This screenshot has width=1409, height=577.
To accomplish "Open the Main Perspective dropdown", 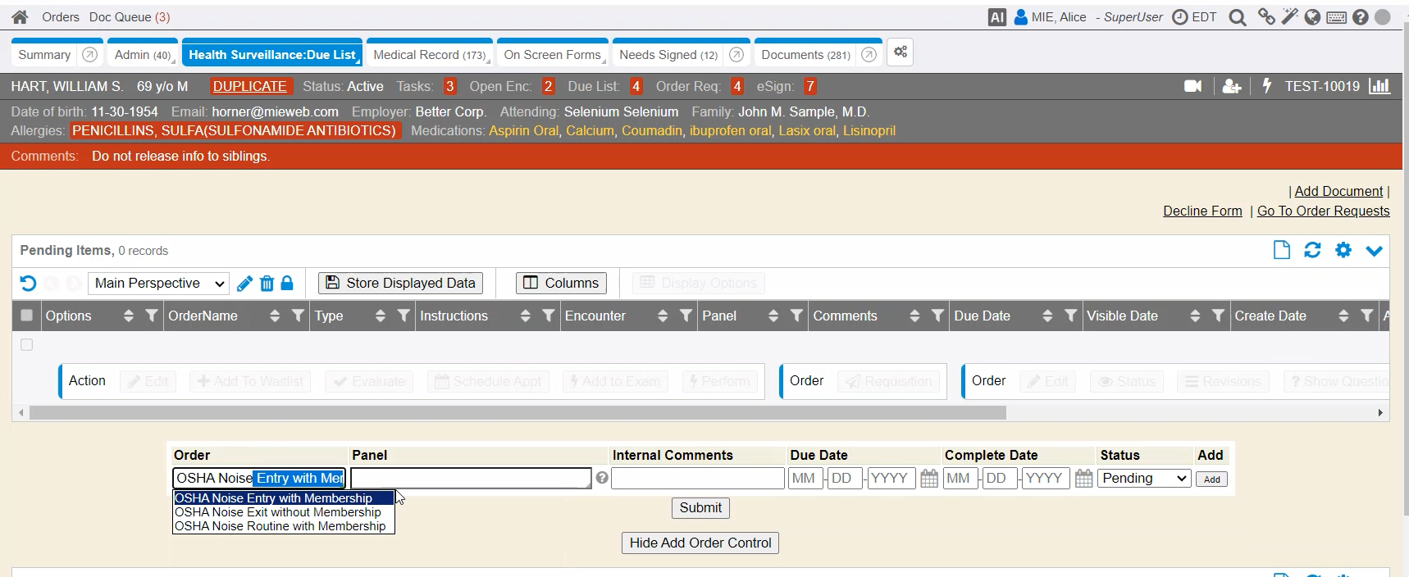I will 158,284.
